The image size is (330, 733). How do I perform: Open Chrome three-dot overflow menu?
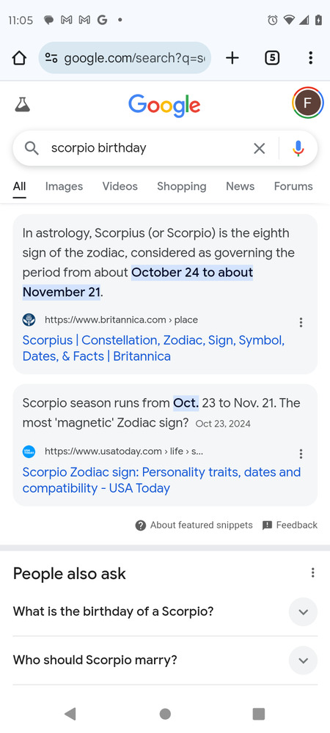310,58
